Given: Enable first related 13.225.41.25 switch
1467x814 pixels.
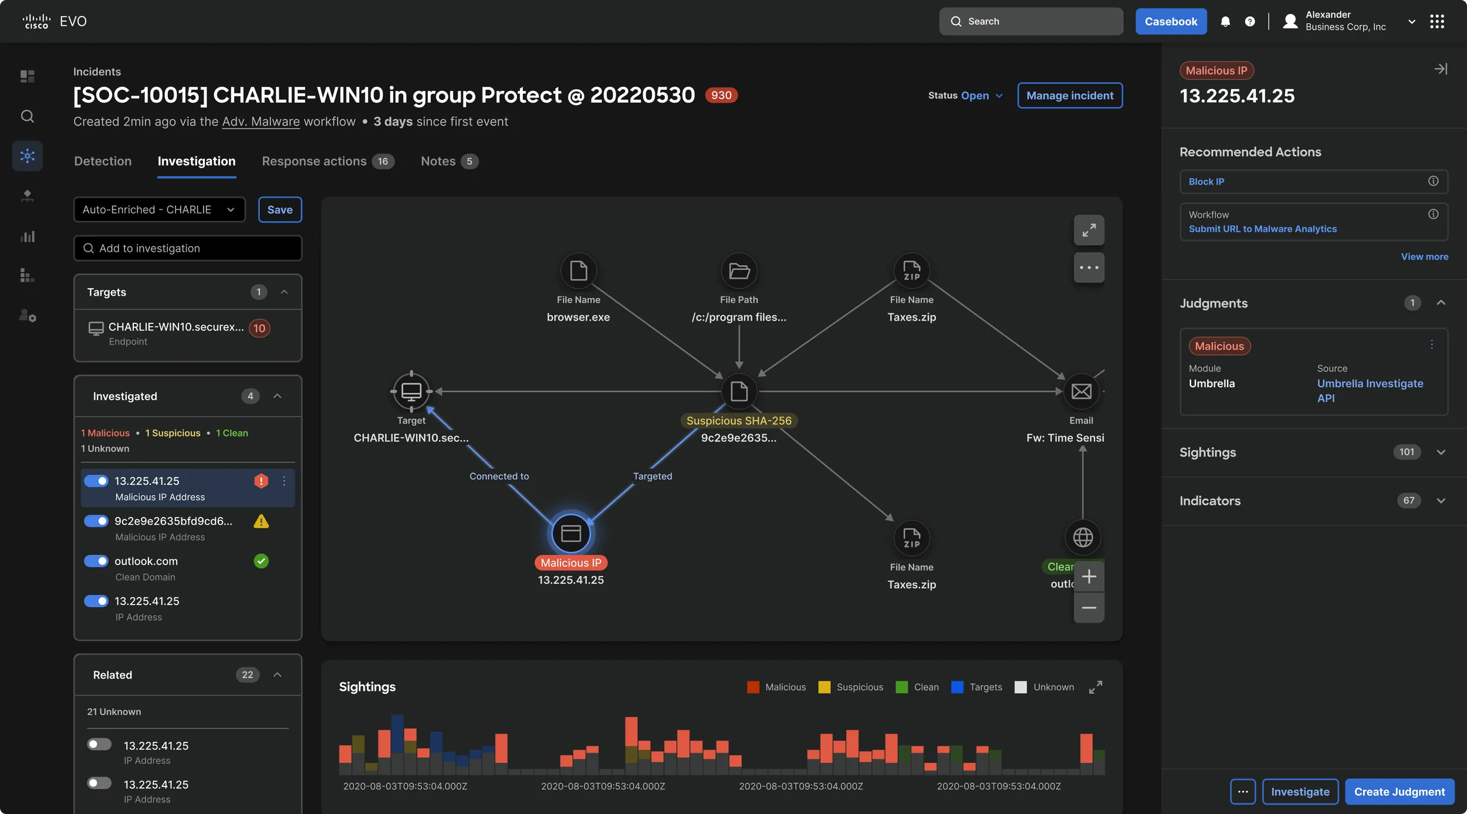Looking at the screenshot, I should coord(99,745).
